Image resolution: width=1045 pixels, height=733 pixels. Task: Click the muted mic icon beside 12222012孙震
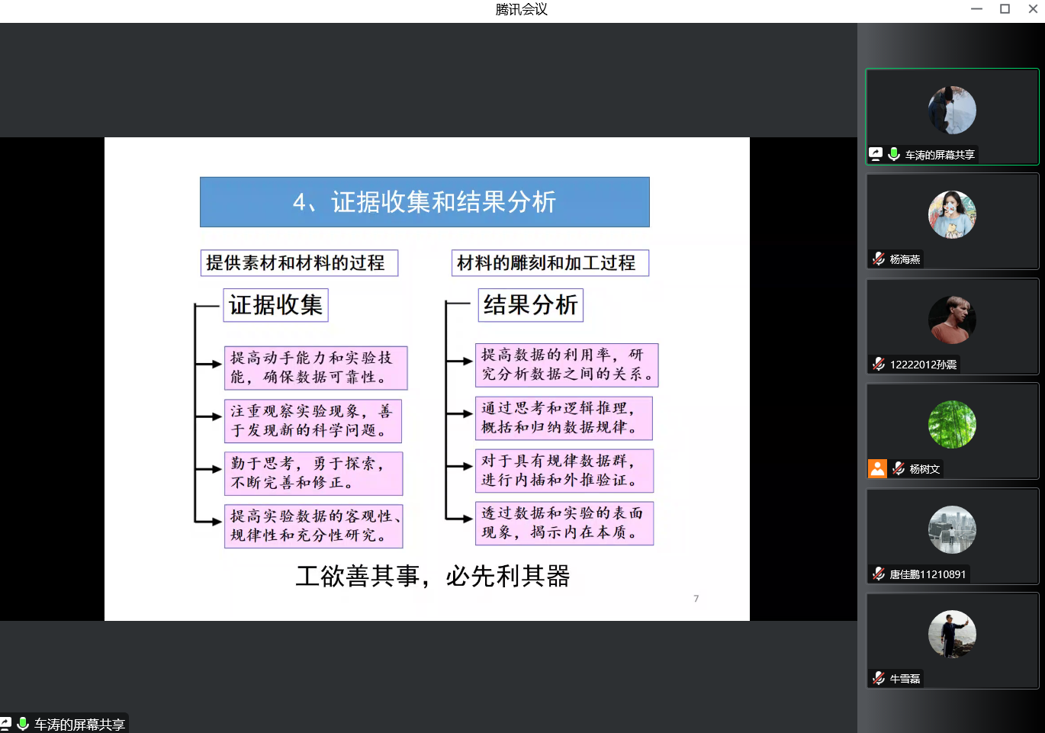(879, 364)
